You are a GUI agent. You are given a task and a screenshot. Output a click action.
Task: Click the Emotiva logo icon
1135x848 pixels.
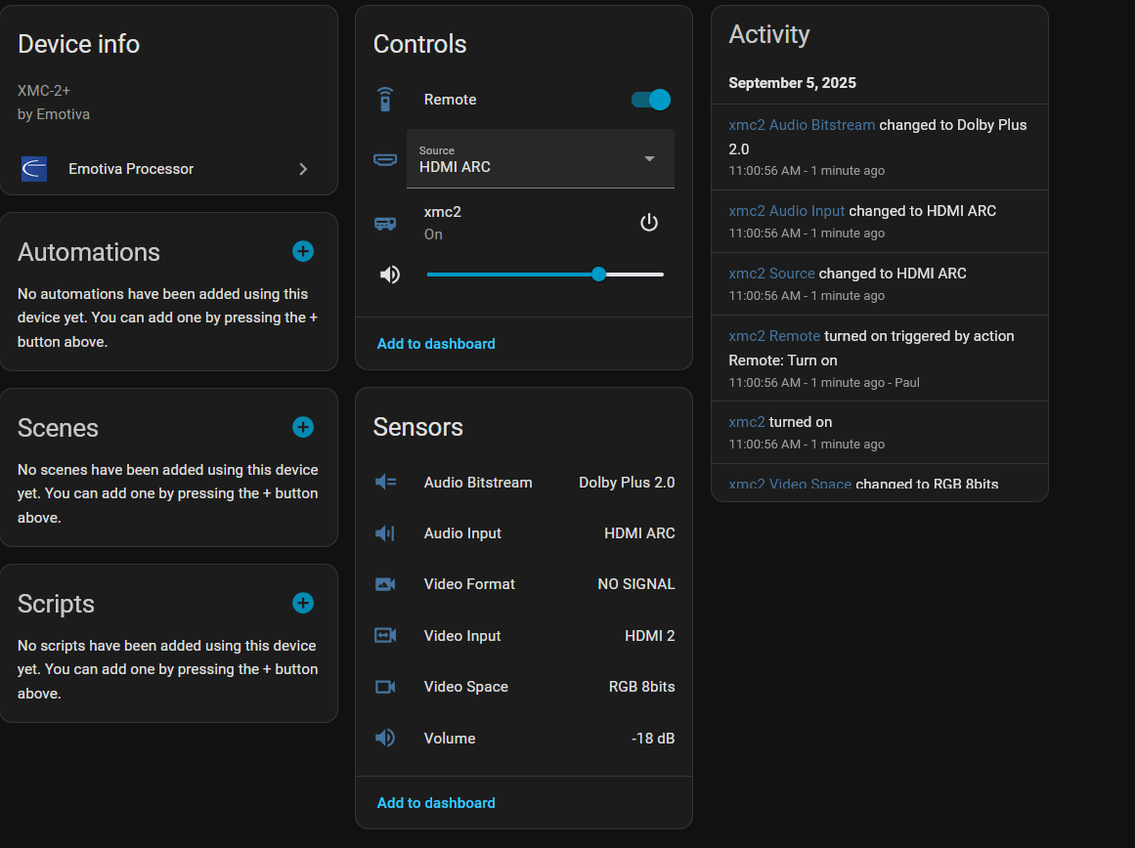point(34,169)
